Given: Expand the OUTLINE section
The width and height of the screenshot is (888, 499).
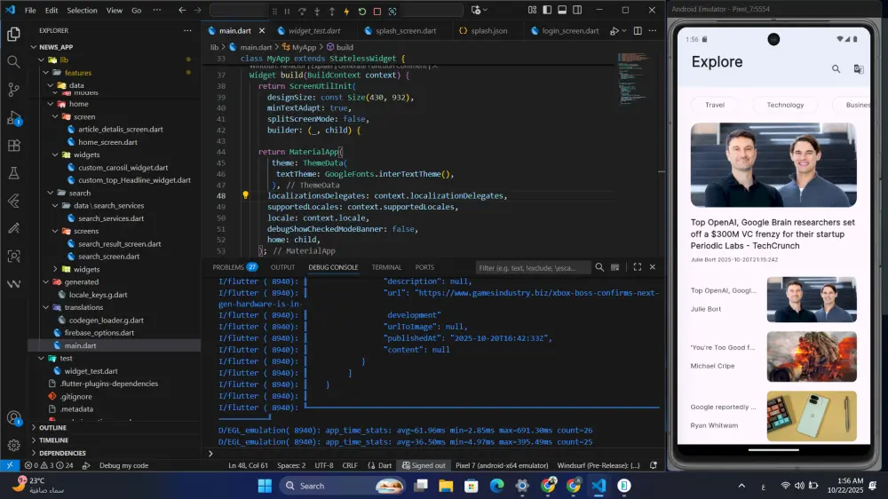Looking at the screenshot, I should tap(52, 427).
